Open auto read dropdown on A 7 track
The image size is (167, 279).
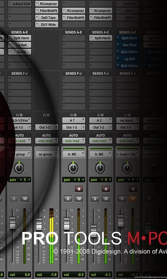pos(74,141)
